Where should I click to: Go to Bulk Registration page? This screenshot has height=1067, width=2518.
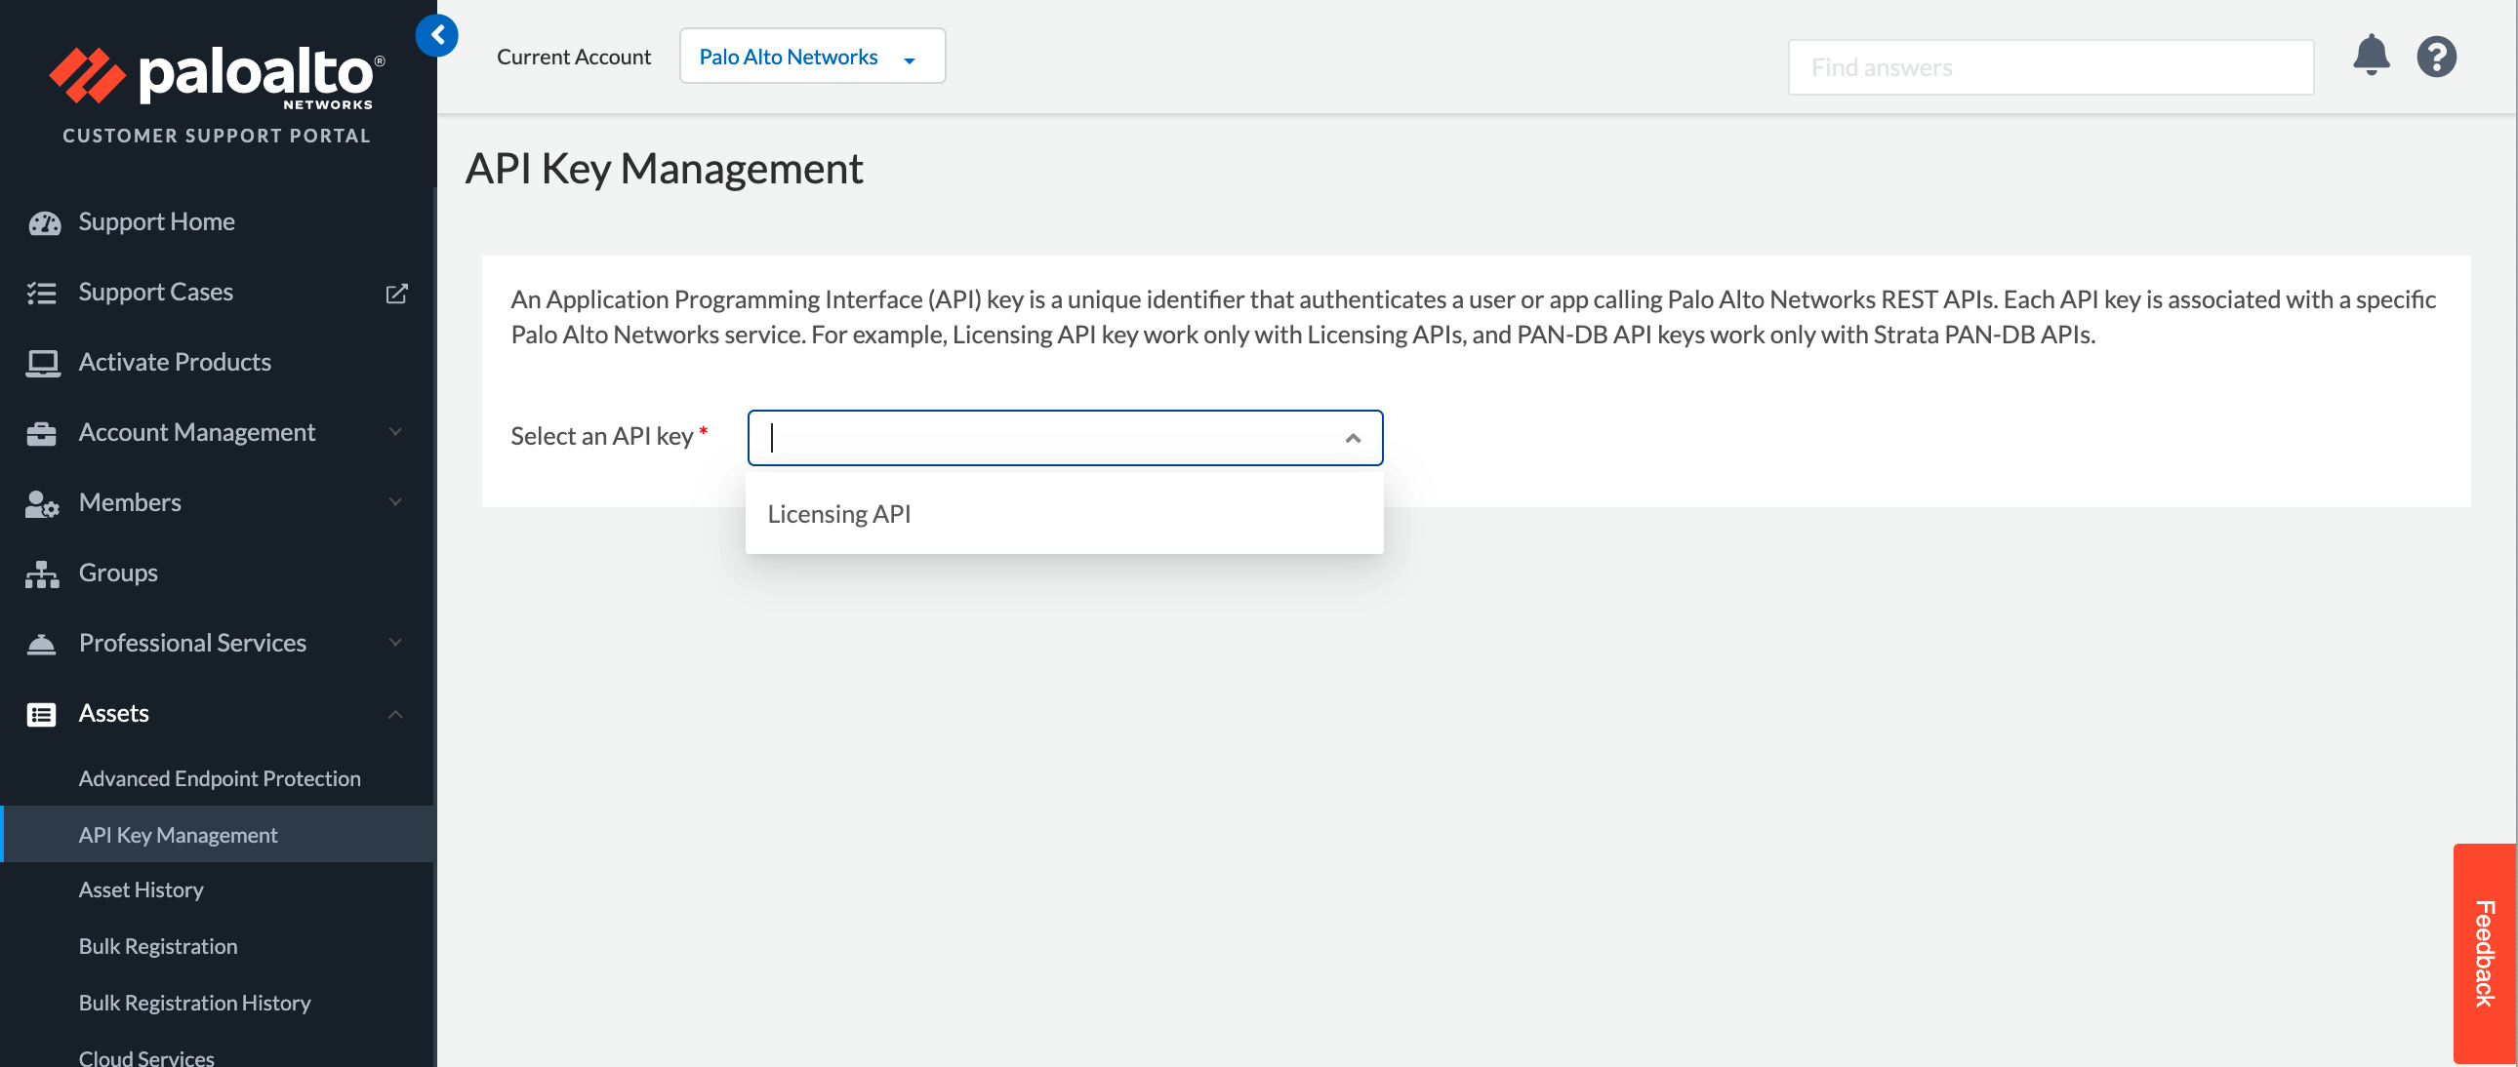pyautogui.click(x=157, y=946)
